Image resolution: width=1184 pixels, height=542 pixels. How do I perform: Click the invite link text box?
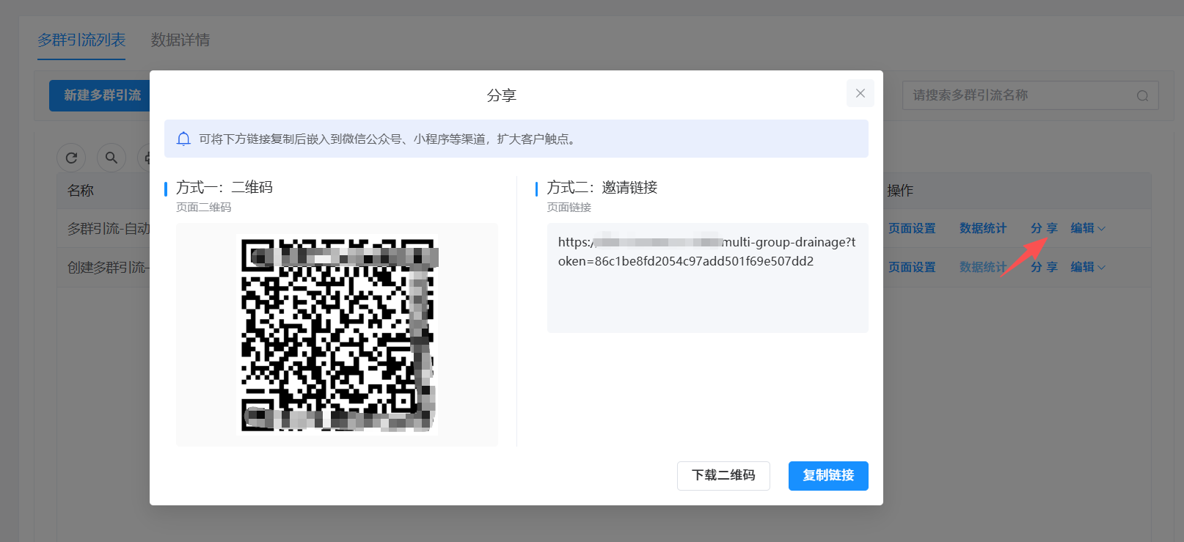click(x=707, y=278)
